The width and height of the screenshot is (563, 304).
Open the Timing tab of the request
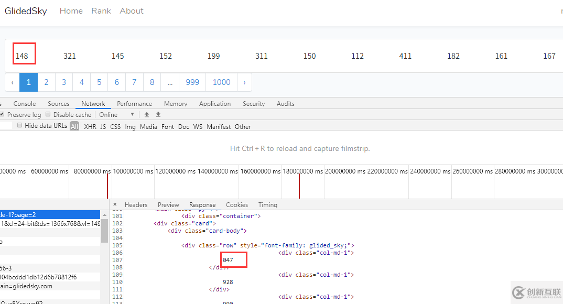268,204
